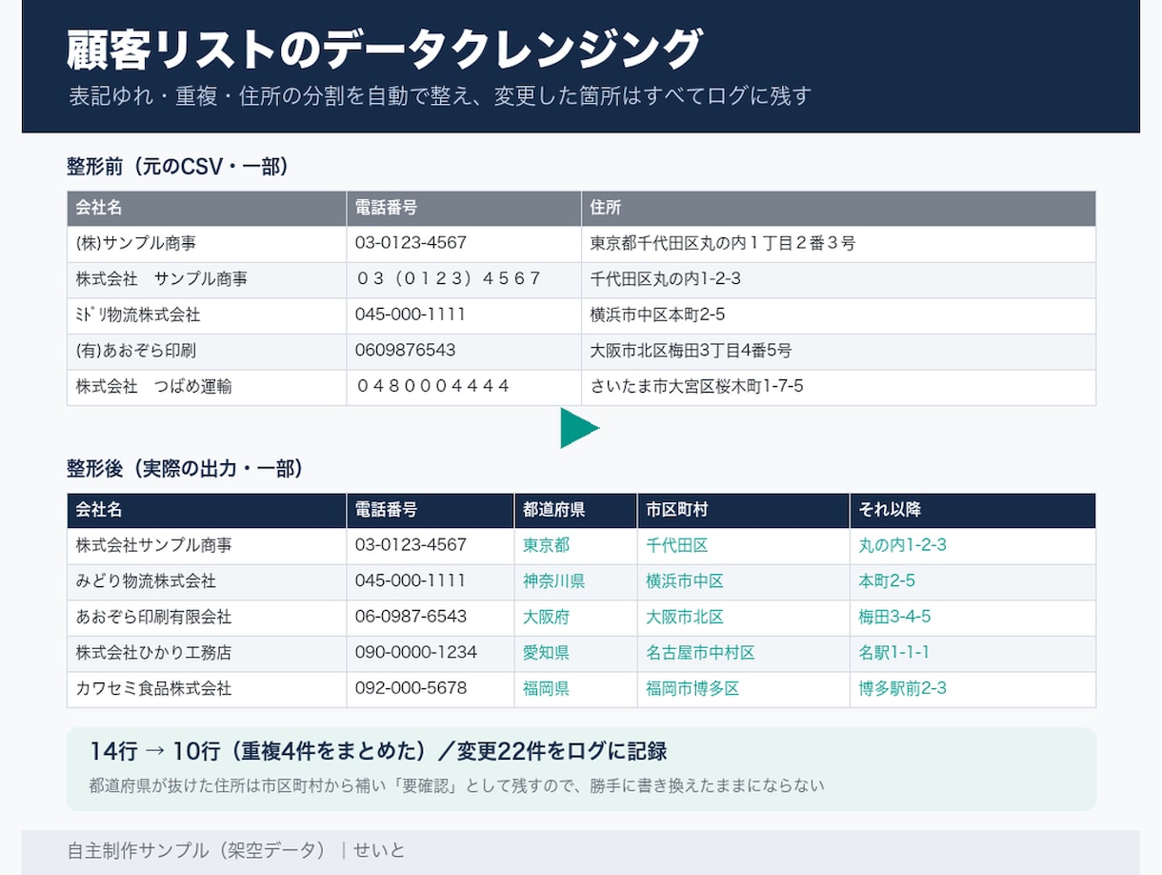Screen dimensions: 1162x875
Task: Click 会社名 header in the 整形前 table
Action: [x=207, y=208]
